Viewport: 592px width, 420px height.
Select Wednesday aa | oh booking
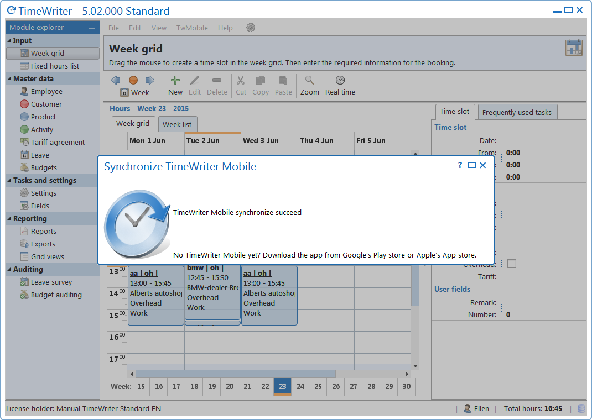point(269,296)
